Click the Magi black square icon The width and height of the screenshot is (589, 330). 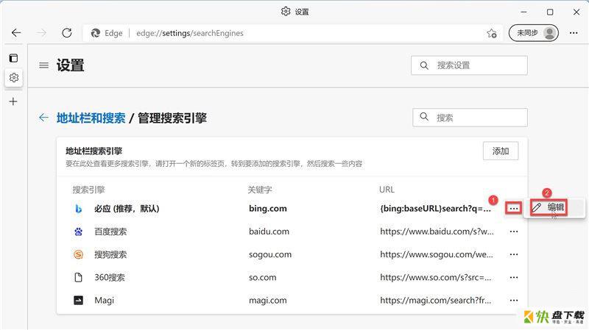pyautogui.click(x=78, y=301)
